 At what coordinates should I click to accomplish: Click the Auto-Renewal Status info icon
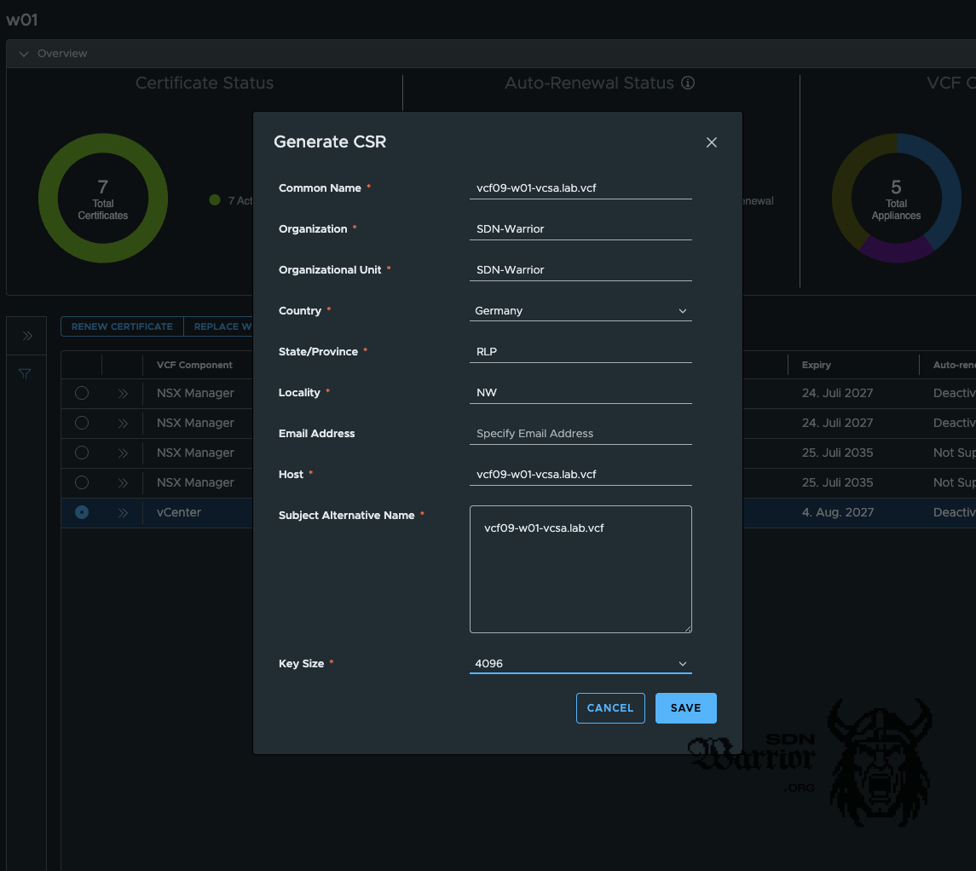(687, 83)
